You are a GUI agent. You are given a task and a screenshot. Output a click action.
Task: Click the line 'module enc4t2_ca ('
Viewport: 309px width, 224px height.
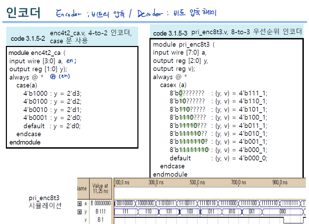point(37,53)
